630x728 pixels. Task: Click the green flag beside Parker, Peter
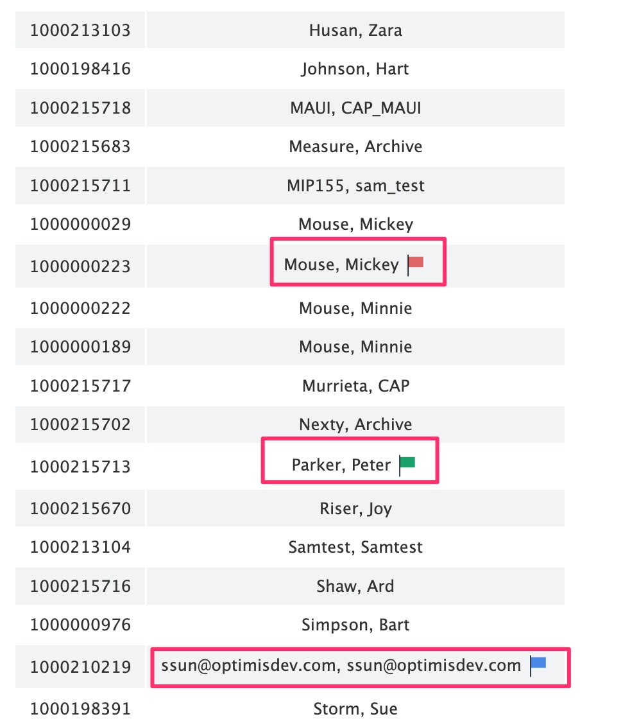[407, 464]
